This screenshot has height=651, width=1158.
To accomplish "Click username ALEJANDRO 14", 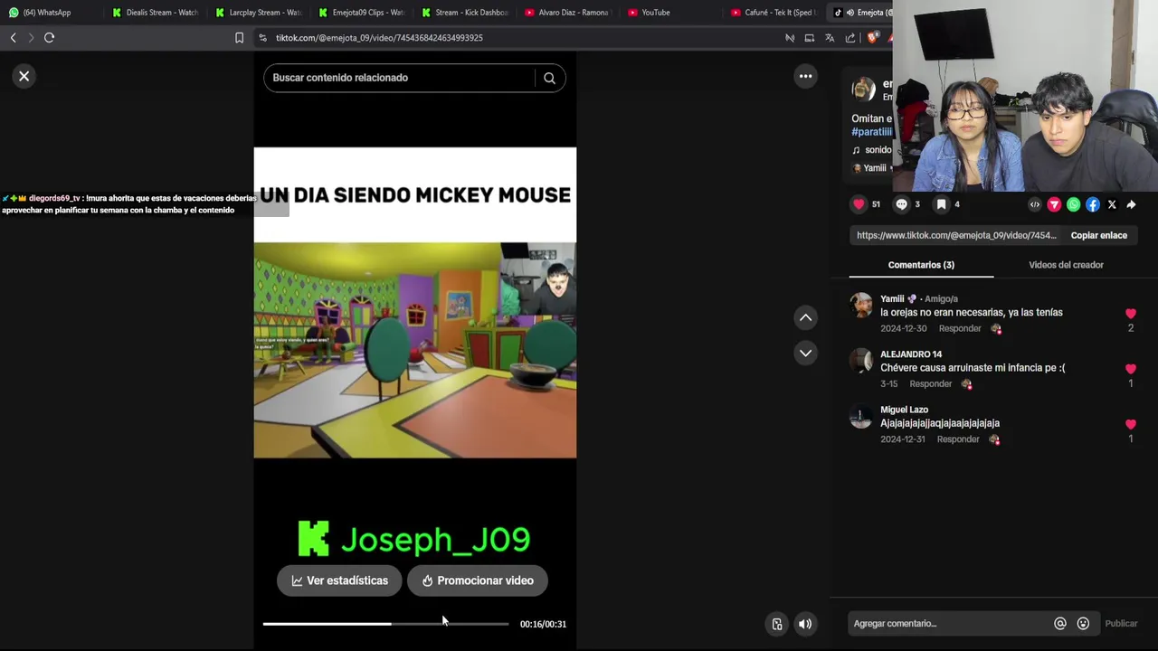I will click(911, 354).
